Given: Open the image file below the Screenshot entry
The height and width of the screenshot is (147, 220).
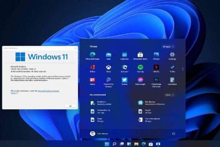Looking at the screenshot, I should point(97,120).
